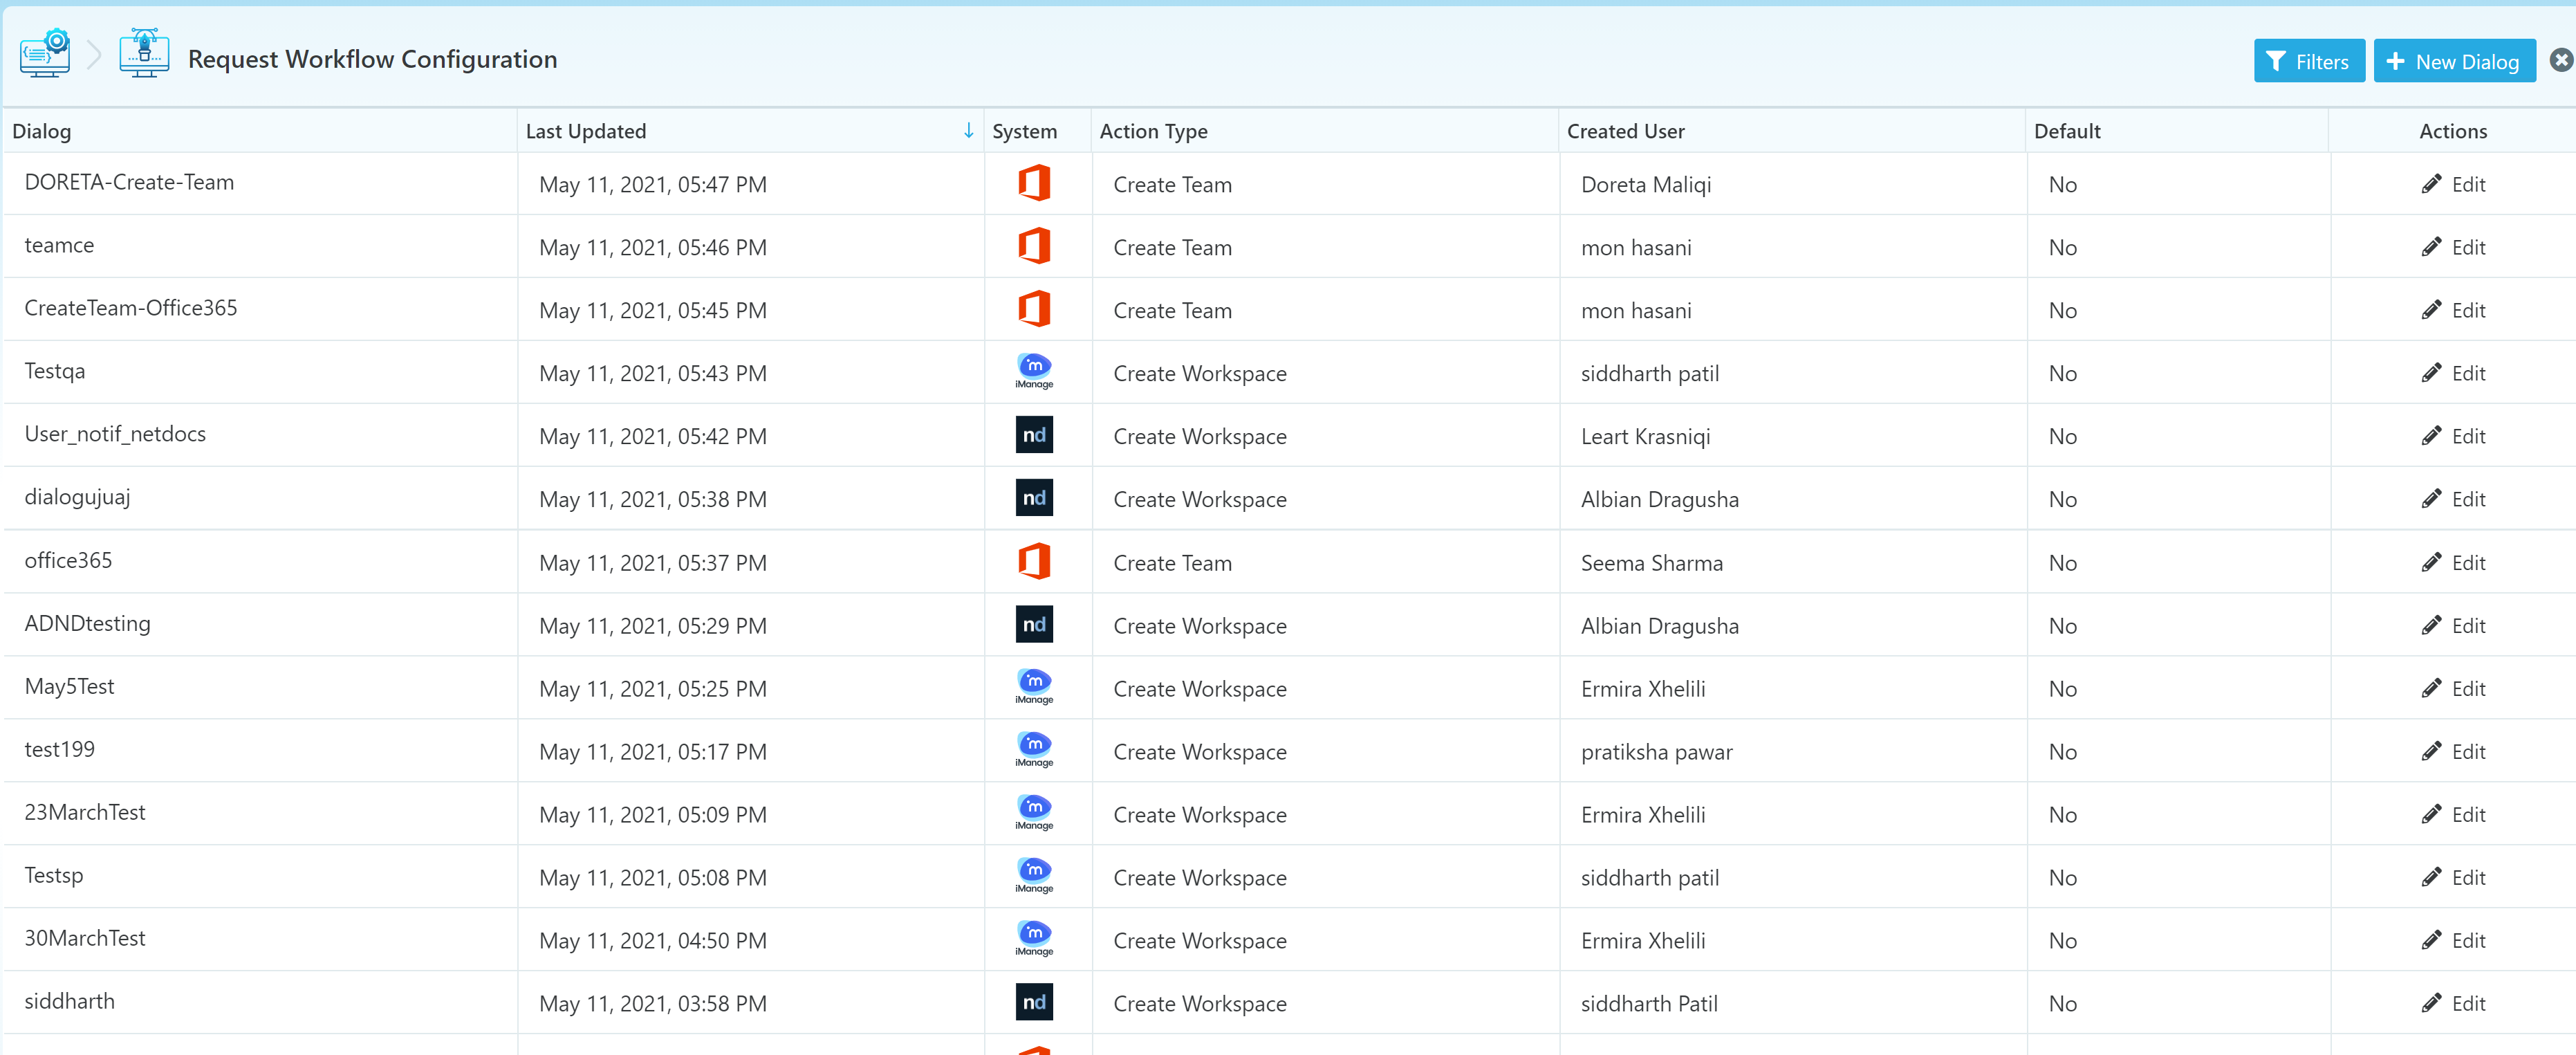Edit the office365 dialog
2576x1055 pixels.
point(2453,563)
